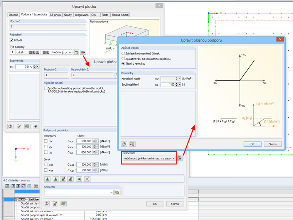The height and width of the screenshot is (220, 293).
Task: Open arrow menu beside Cu,z stiffness field
Action: [97, 152]
